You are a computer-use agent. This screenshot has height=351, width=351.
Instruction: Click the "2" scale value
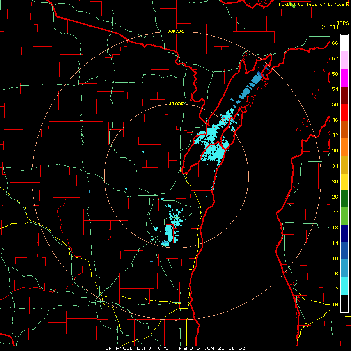(x=337, y=289)
